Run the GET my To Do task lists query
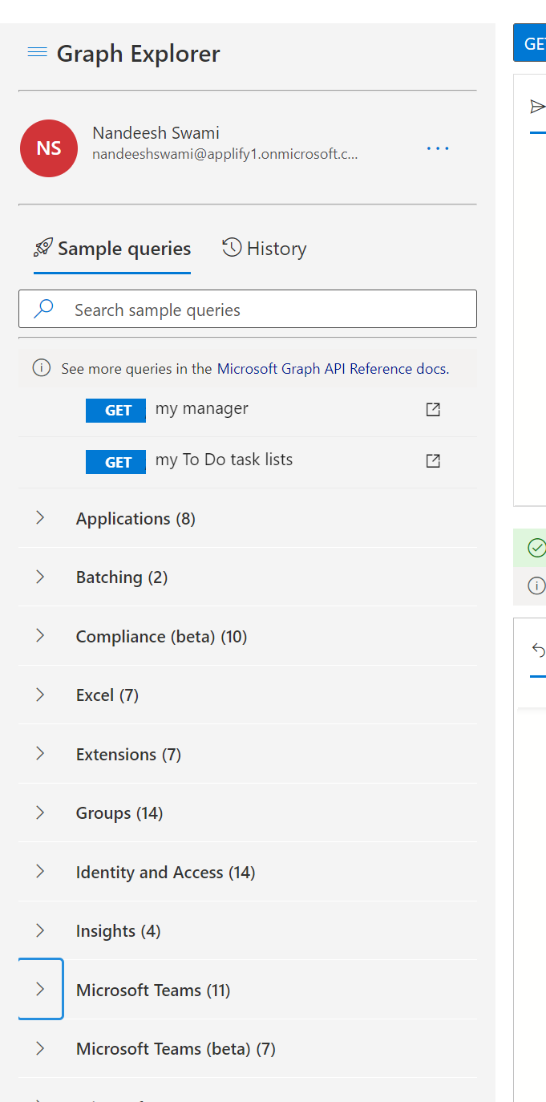Image resolution: width=546 pixels, height=1102 pixels. [115, 462]
